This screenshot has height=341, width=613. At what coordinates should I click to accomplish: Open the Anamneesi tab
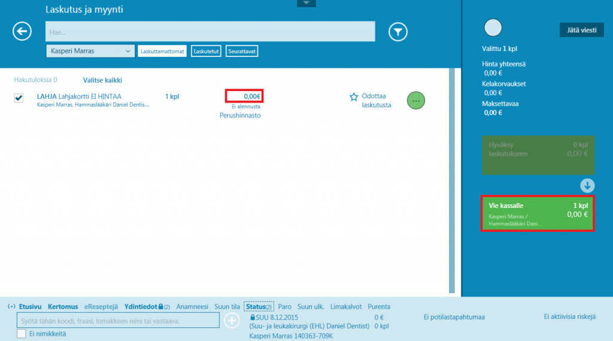tap(193, 306)
